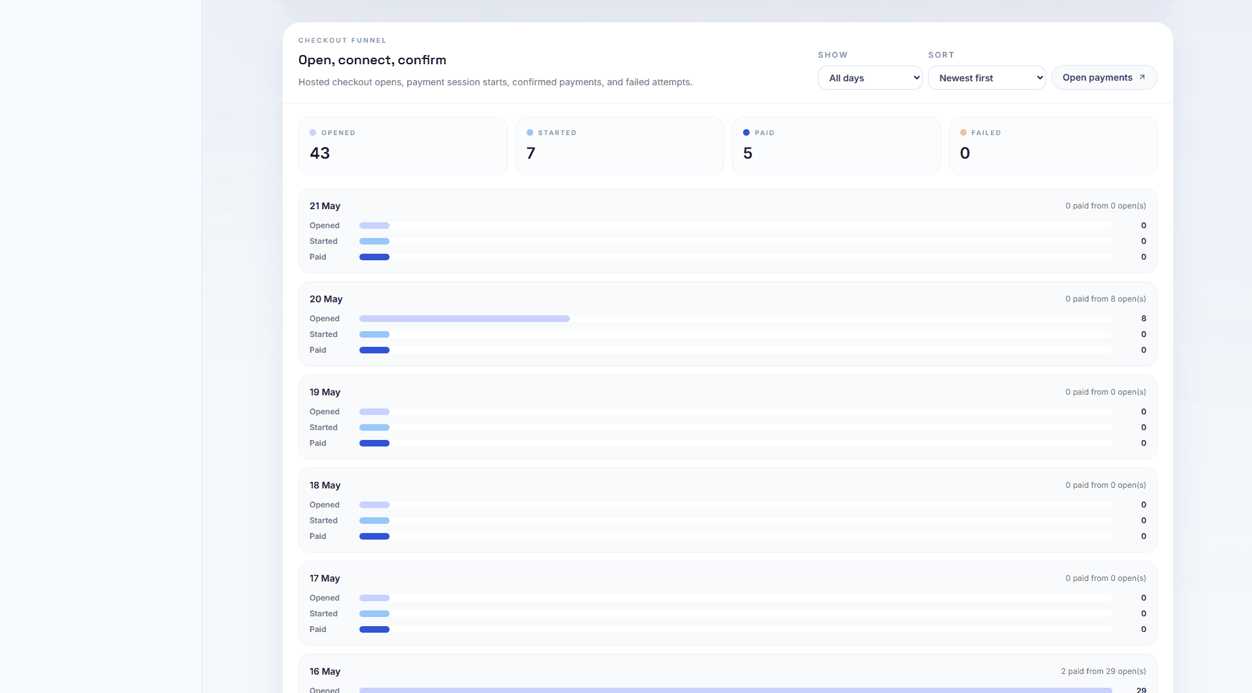Select the Opened stat card showing 43
The height and width of the screenshot is (693, 1252).
(403, 146)
